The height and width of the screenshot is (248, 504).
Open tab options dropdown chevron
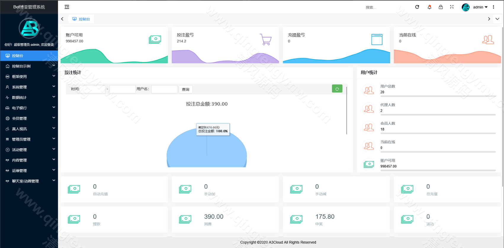[x=497, y=19]
